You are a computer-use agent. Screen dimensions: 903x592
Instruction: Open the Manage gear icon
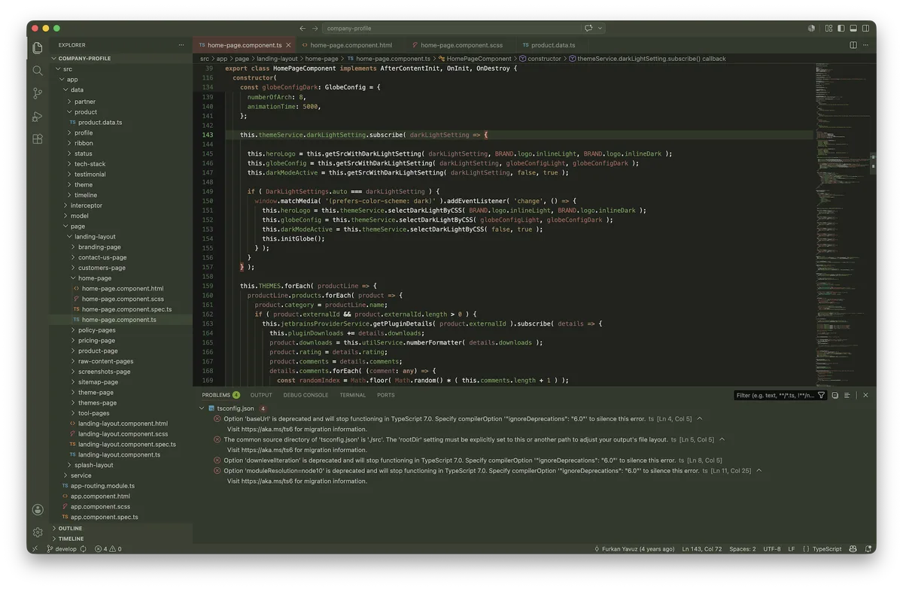[38, 532]
